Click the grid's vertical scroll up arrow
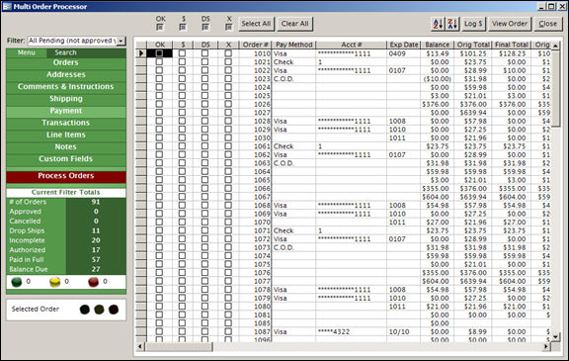The image size is (569, 361). click(x=555, y=45)
